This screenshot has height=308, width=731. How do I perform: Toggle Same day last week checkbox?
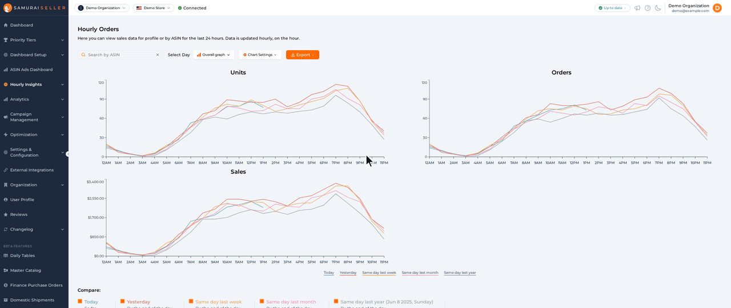pyautogui.click(x=191, y=301)
